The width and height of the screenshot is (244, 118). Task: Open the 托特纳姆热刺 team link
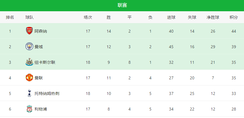pyautogui.click(x=47, y=93)
